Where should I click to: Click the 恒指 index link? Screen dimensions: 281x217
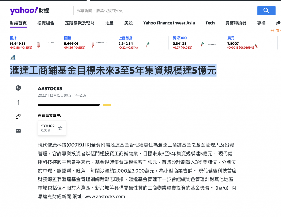pos(13,38)
